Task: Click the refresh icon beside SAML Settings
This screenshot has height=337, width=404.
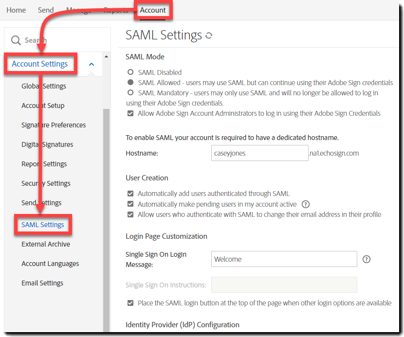Action: [x=209, y=36]
